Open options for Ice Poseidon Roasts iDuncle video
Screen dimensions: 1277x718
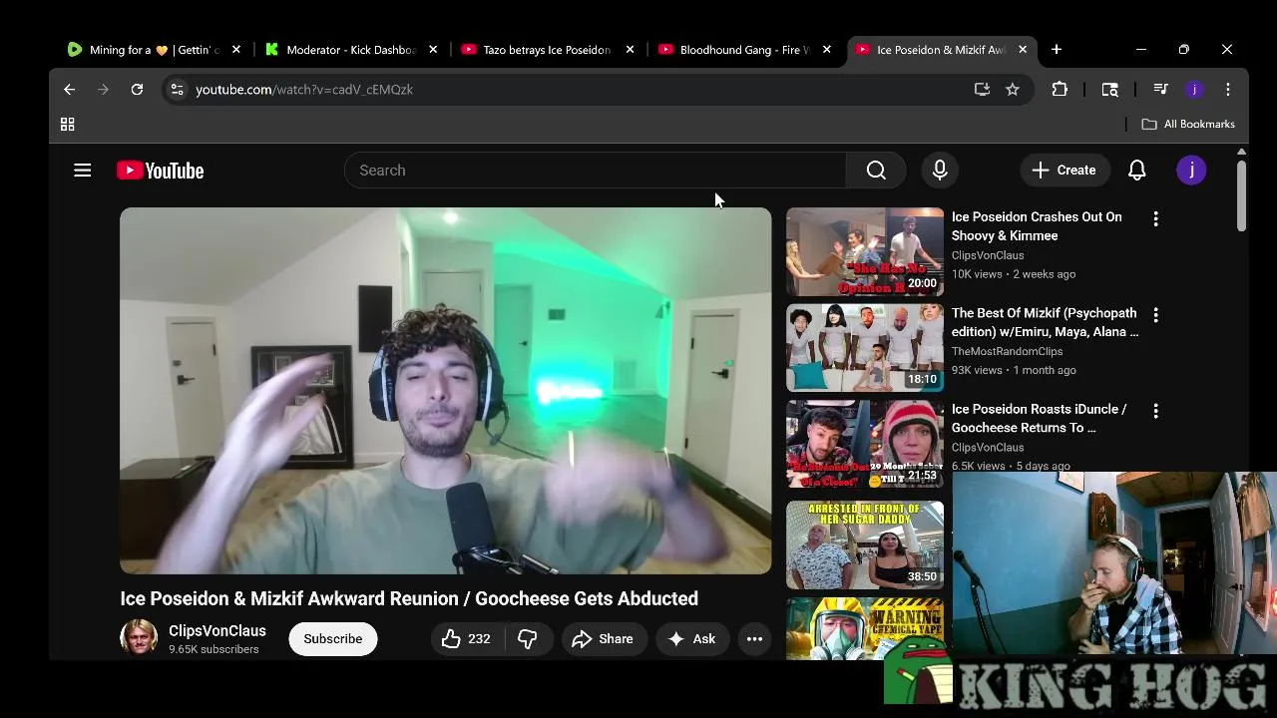tap(1155, 411)
